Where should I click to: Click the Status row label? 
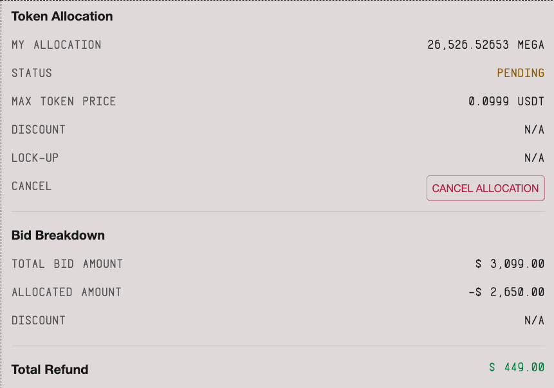coord(32,73)
